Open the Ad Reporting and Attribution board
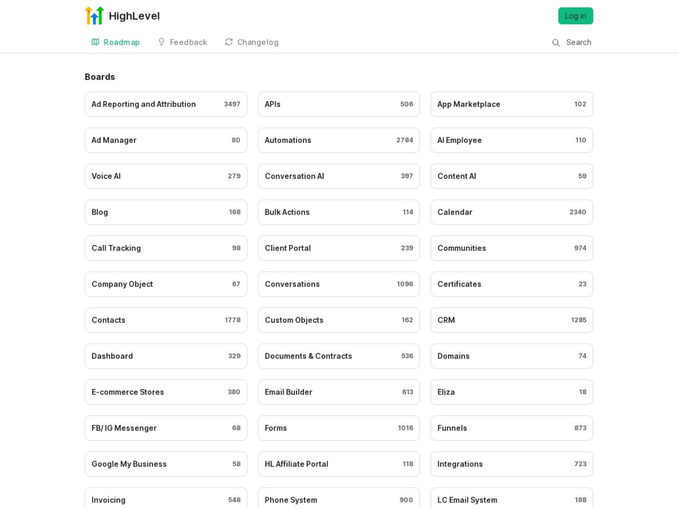This screenshot has height=508, width=678. click(166, 104)
